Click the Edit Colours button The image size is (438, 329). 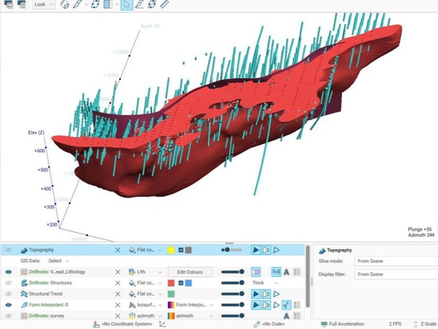189,272
